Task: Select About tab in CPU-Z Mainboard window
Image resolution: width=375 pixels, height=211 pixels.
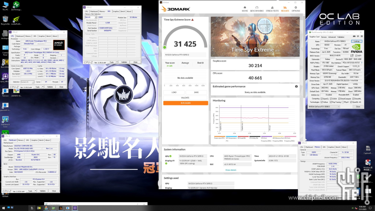Action: 47,140
